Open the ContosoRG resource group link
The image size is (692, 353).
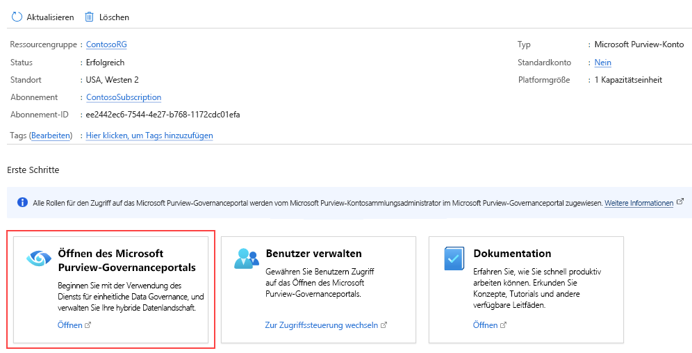coord(106,44)
